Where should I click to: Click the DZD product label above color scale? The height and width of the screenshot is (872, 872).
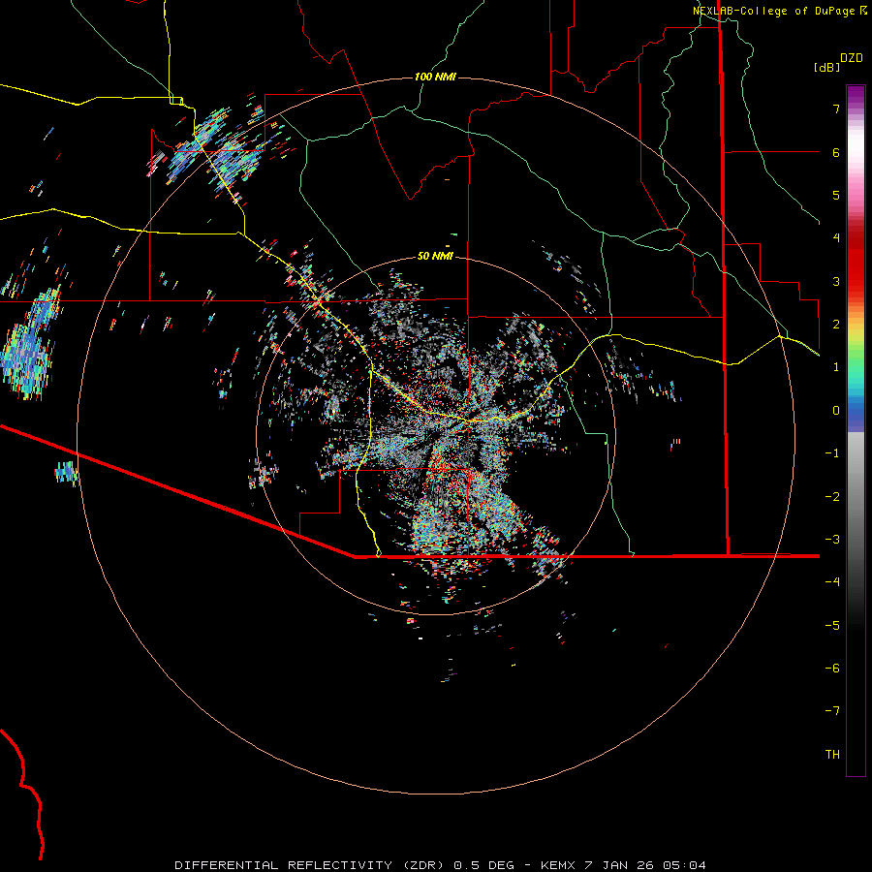pos(852,58)
